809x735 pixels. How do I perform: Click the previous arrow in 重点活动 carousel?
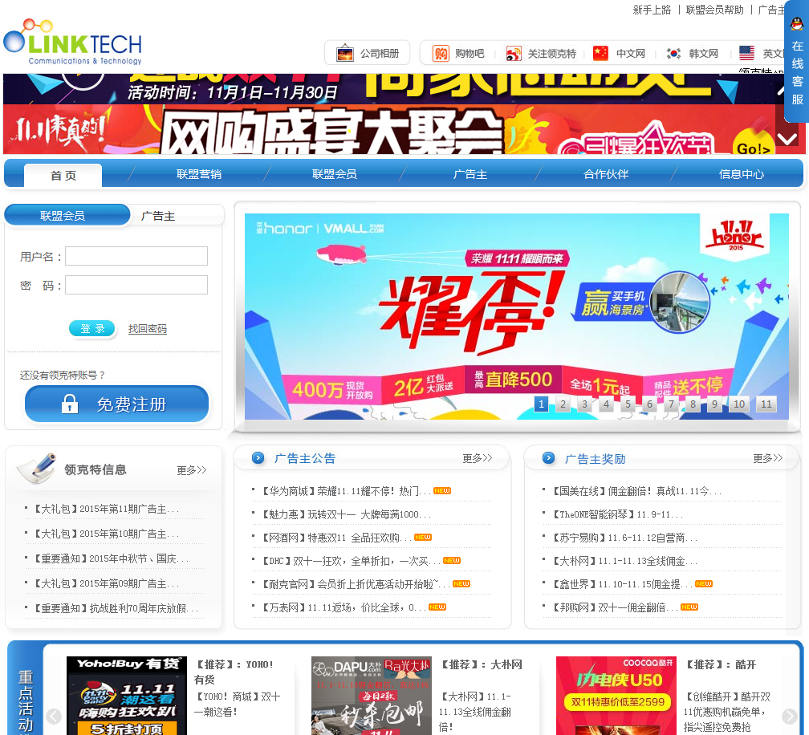pos(54,716)
